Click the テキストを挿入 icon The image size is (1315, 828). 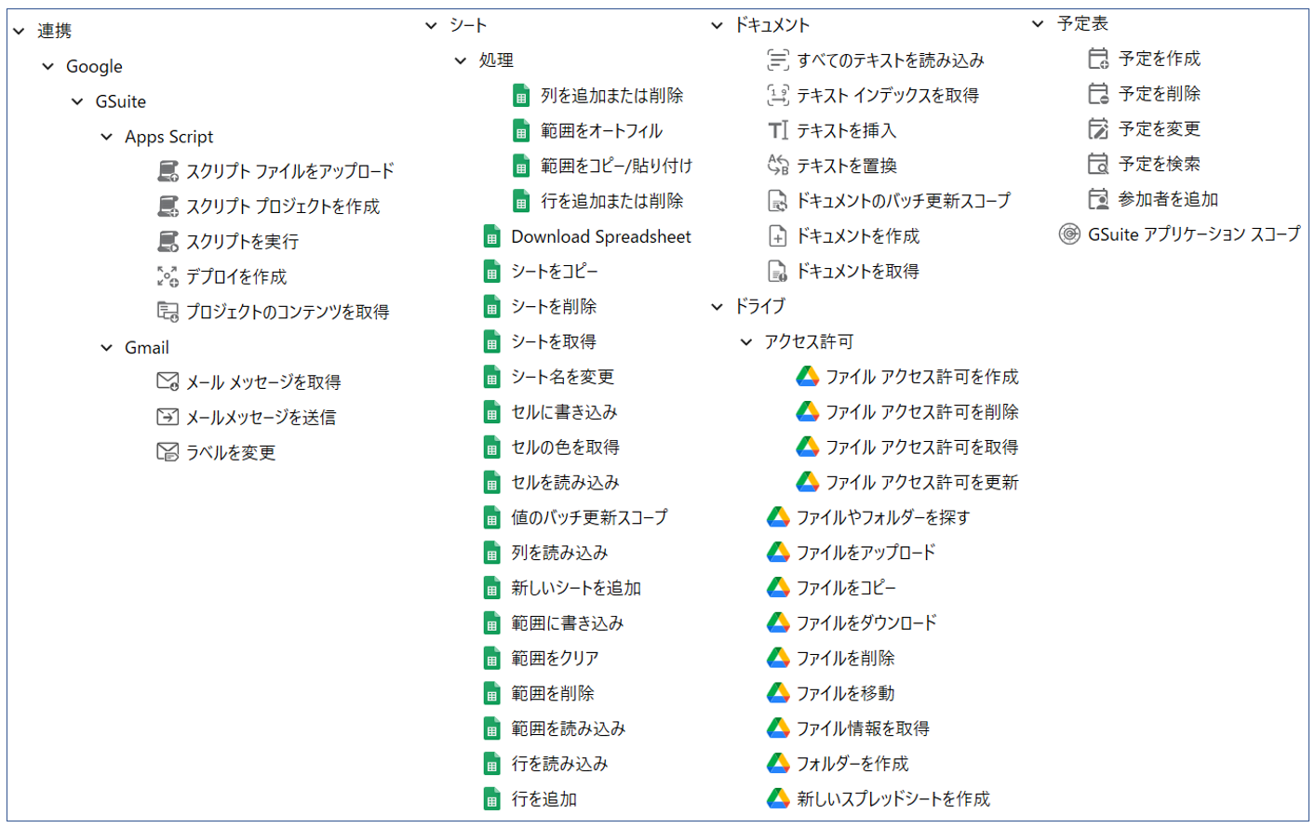778,130
